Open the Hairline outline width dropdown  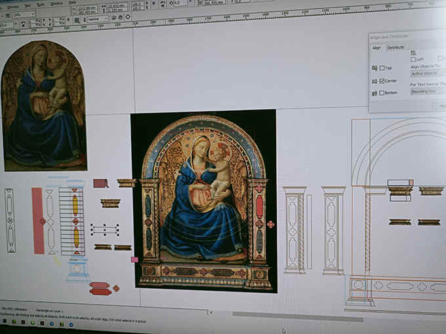coord(98,19)
